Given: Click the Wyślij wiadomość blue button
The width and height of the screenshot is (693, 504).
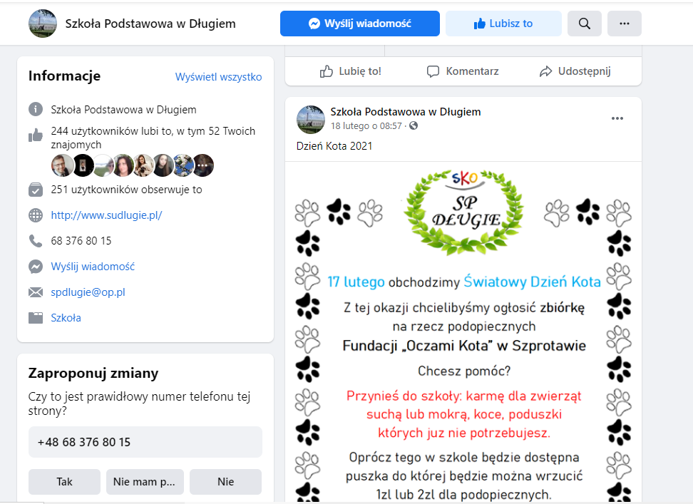Looking at the screenshot, I should [x=360, y=24].
